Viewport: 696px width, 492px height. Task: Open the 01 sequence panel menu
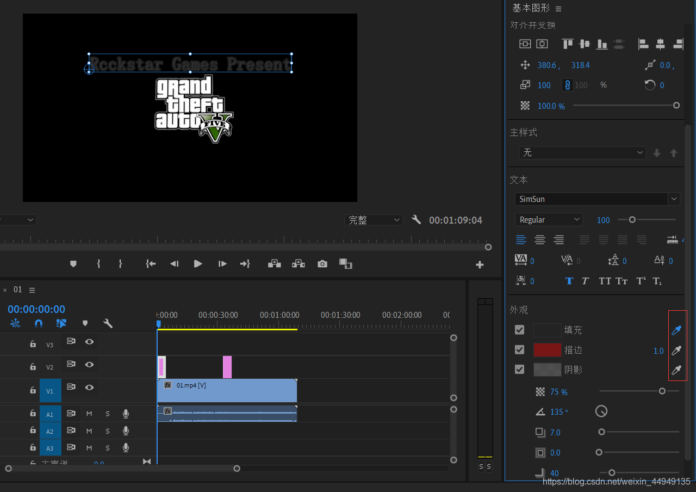[x=32, y=290]
